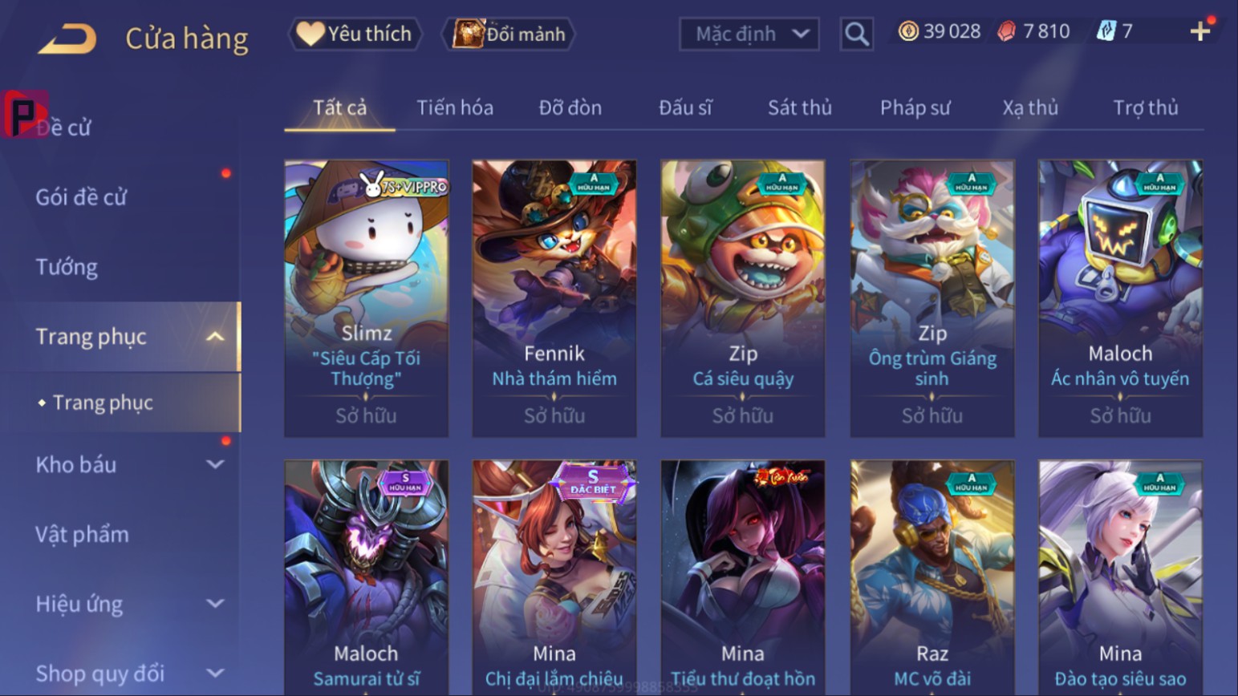Image resolution: width=1238 pixels, height=696 pixels.
Task: Expand the Kho báu sidebar section
Action: [x=215, y=464]
